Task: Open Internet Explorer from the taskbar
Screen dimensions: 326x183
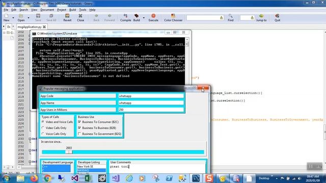Action: [129, 178]
